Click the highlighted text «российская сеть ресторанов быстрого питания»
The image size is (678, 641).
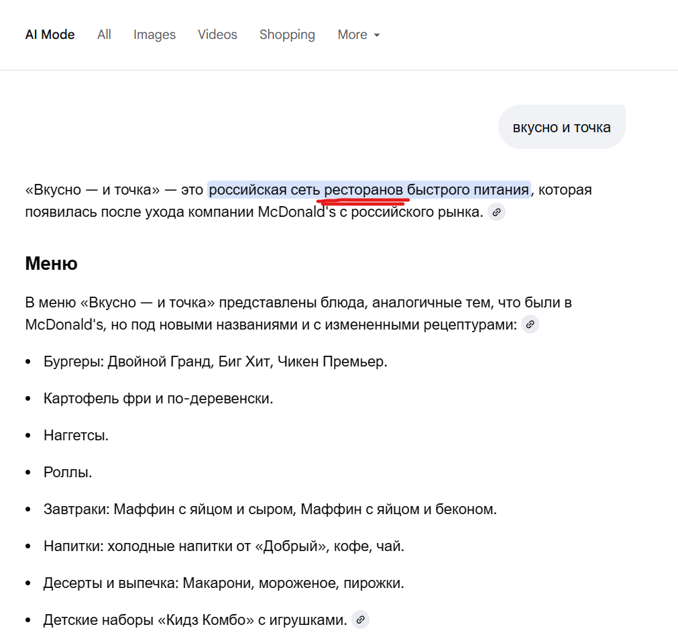click(369, 190)
